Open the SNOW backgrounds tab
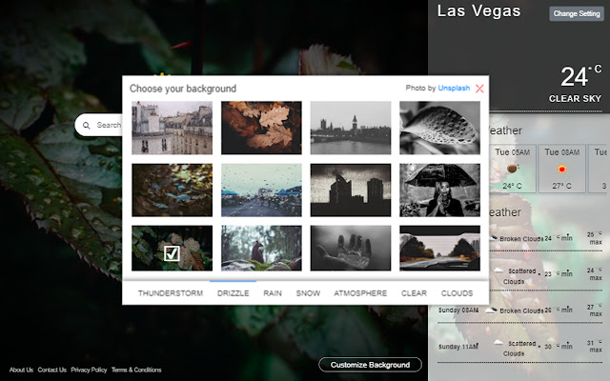This screenshot has width=610, height=381. (308, 293)
